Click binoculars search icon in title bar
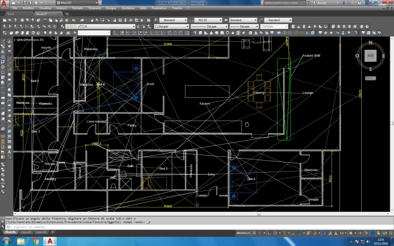 click(309, 3)
